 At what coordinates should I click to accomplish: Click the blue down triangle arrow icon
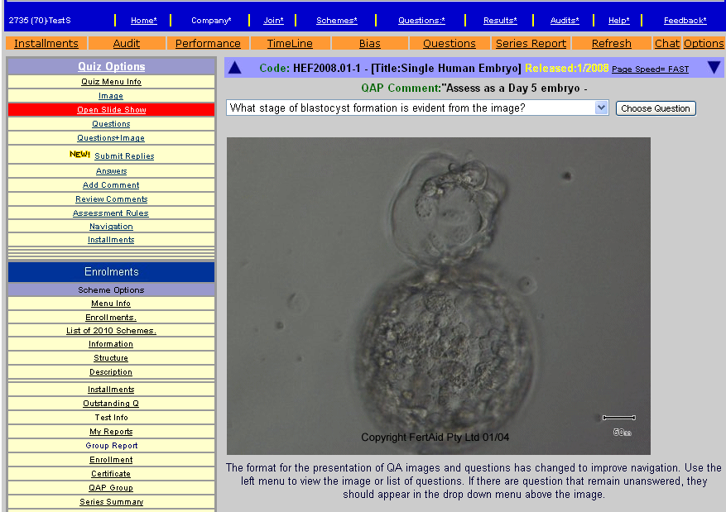click(714, 69)
